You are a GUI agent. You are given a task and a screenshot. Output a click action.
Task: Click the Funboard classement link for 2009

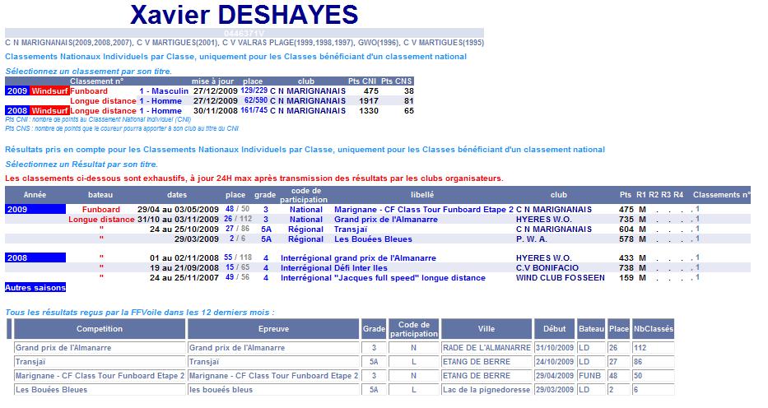coord(89,91)
